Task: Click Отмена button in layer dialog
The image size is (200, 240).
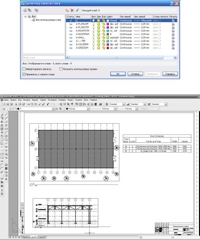Action: pyautogui.click(x=135, y=74)
